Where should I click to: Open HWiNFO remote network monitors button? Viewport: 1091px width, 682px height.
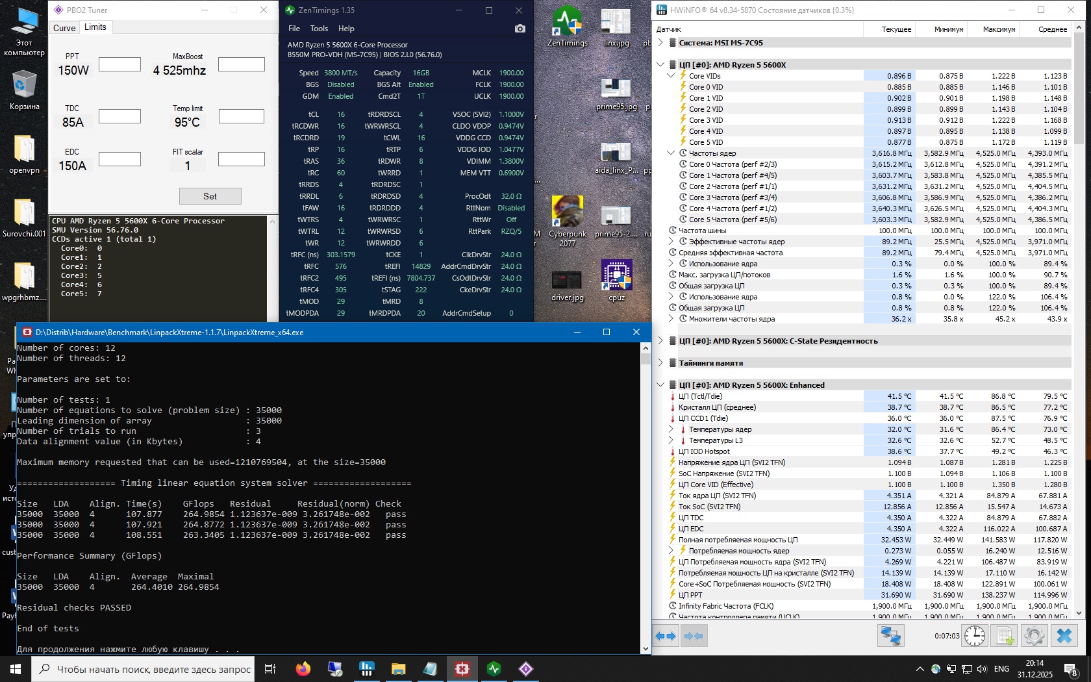coord(890,636)
